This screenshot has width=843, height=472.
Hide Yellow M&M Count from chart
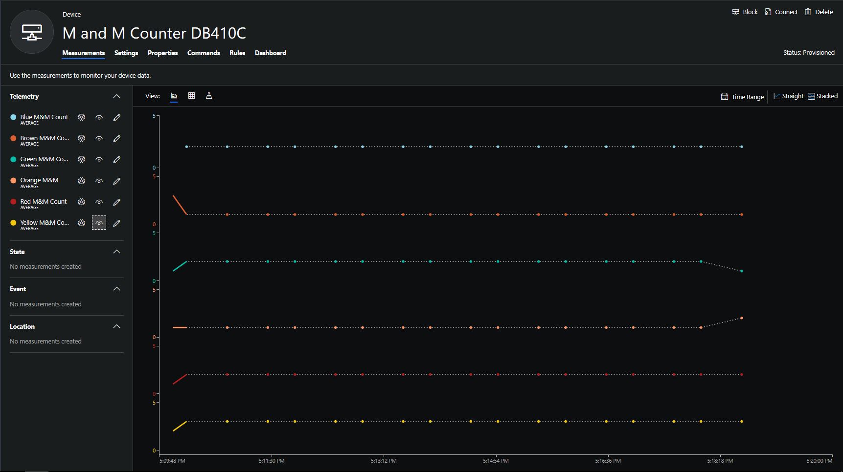coord(99,223)
